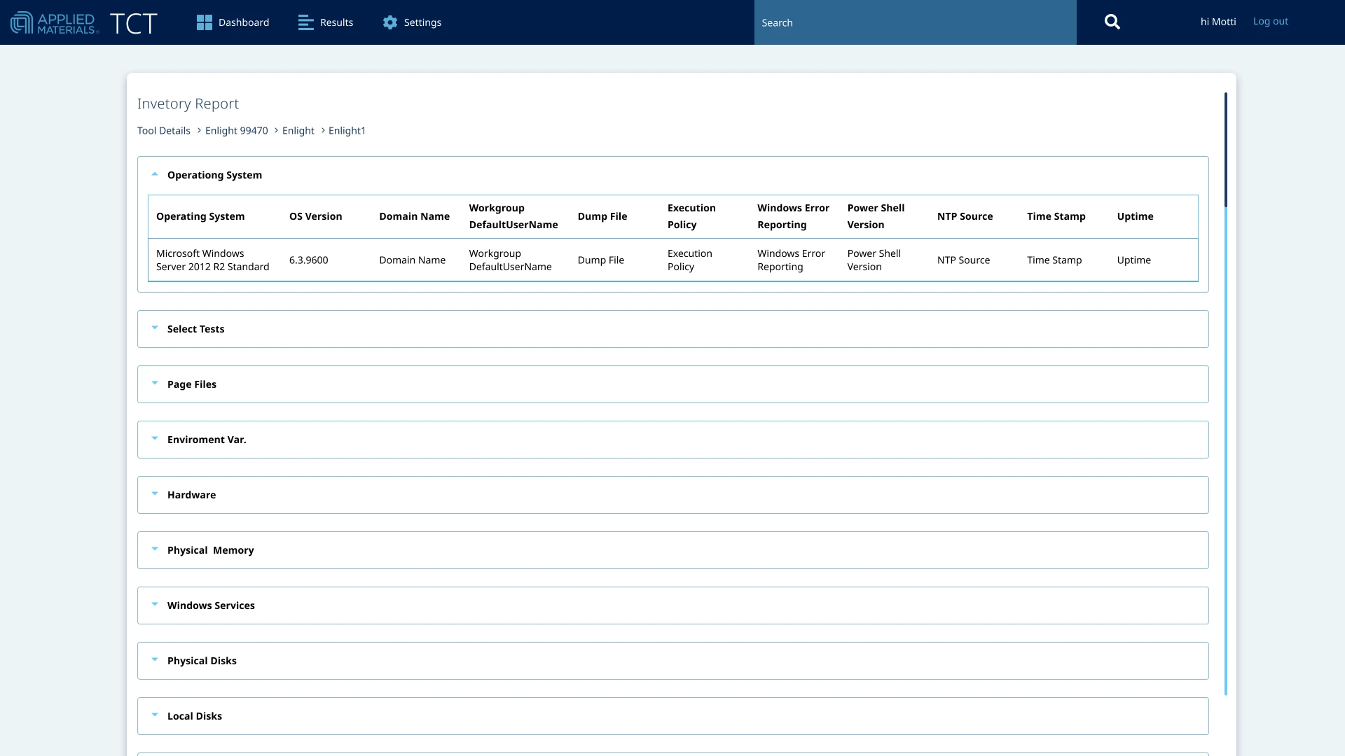Viewport: 1345px width, 756px height.
Task: Click the Dashboard grid icon
Action: coord(204,22)
